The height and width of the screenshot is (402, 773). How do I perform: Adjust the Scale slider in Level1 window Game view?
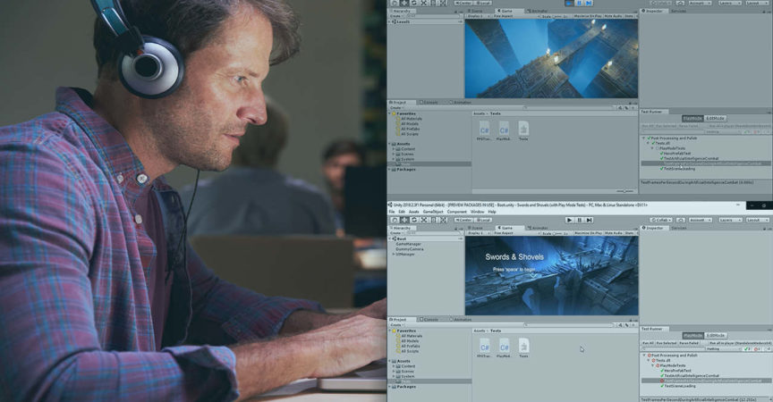[x=557, y=16]
